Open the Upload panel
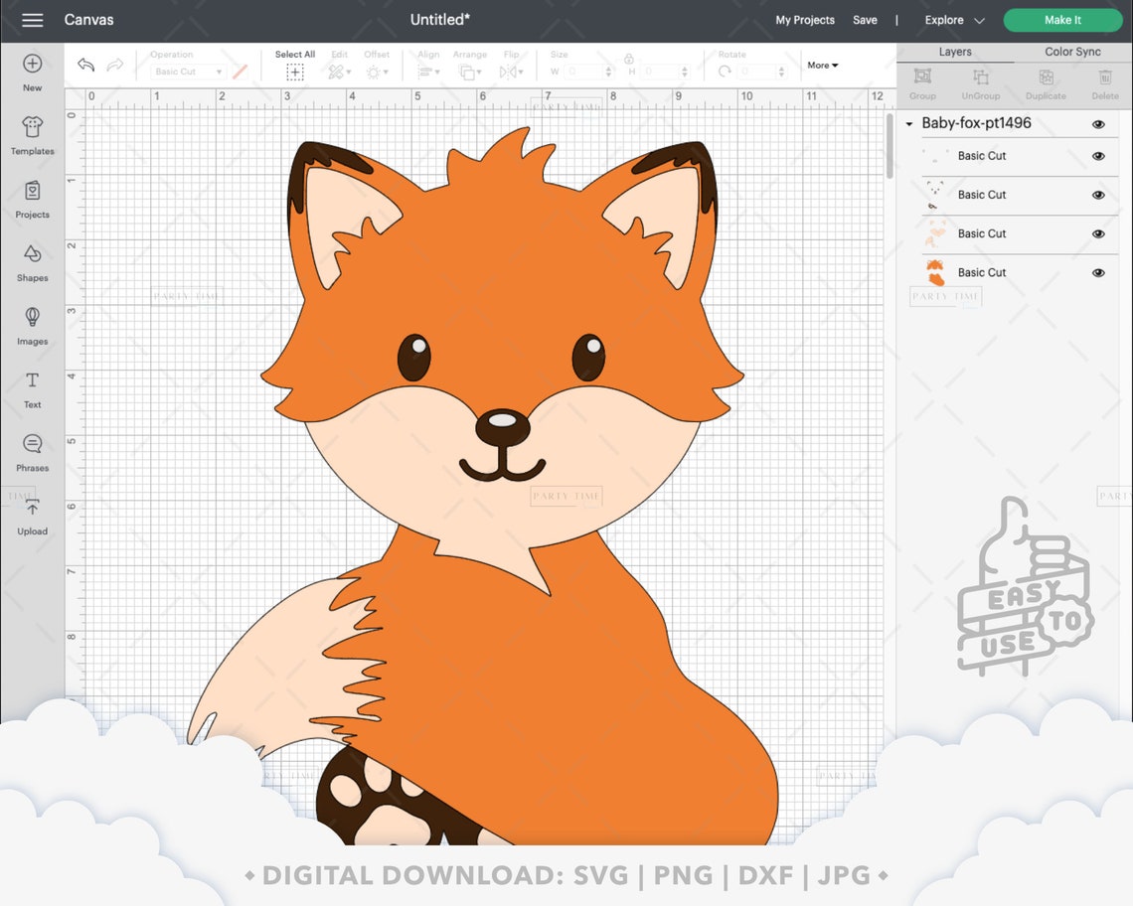 coord(32,516)
